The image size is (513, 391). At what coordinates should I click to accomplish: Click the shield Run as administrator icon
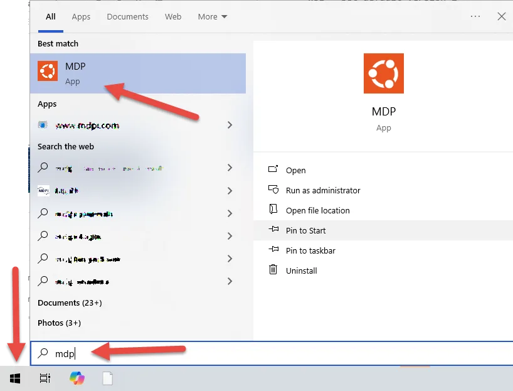273,190
